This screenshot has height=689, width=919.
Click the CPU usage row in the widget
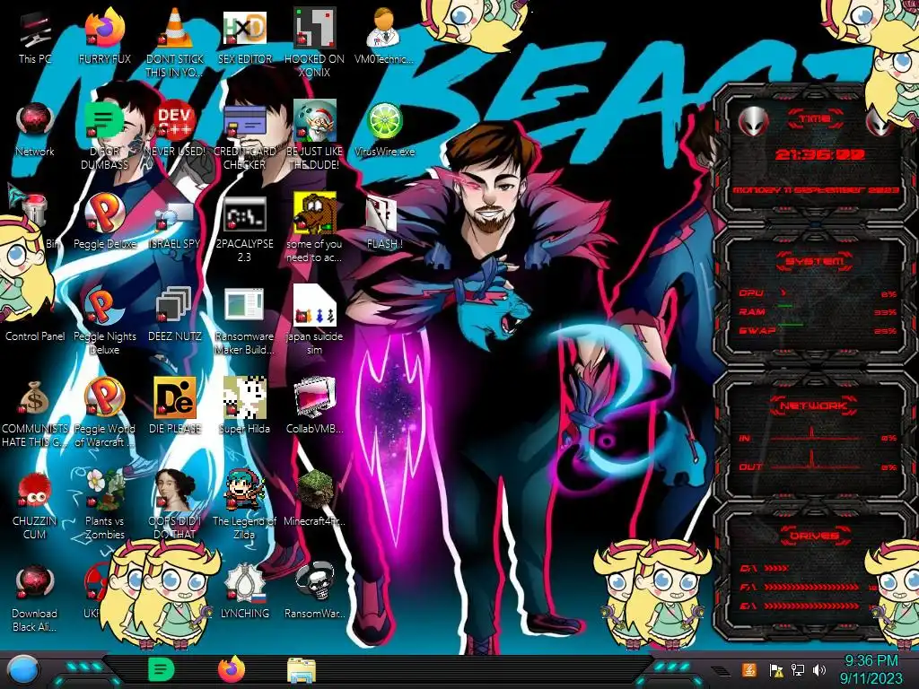818,293
